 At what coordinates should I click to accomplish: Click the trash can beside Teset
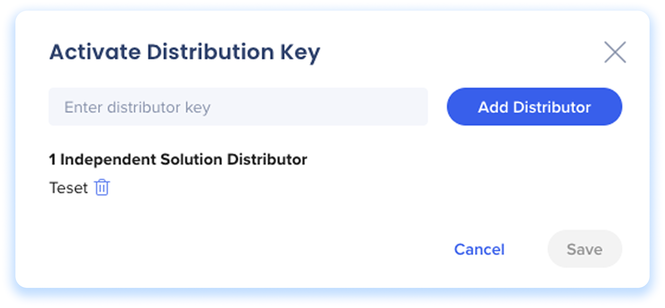pos(102,187)
